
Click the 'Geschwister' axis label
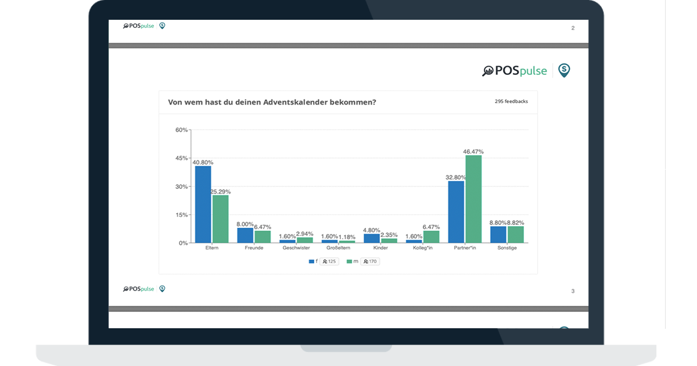[x=296, y=248]
